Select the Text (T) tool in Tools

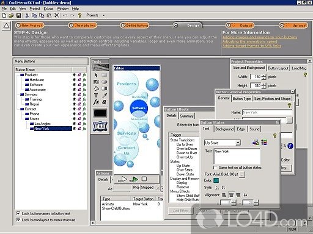(96, 96)
